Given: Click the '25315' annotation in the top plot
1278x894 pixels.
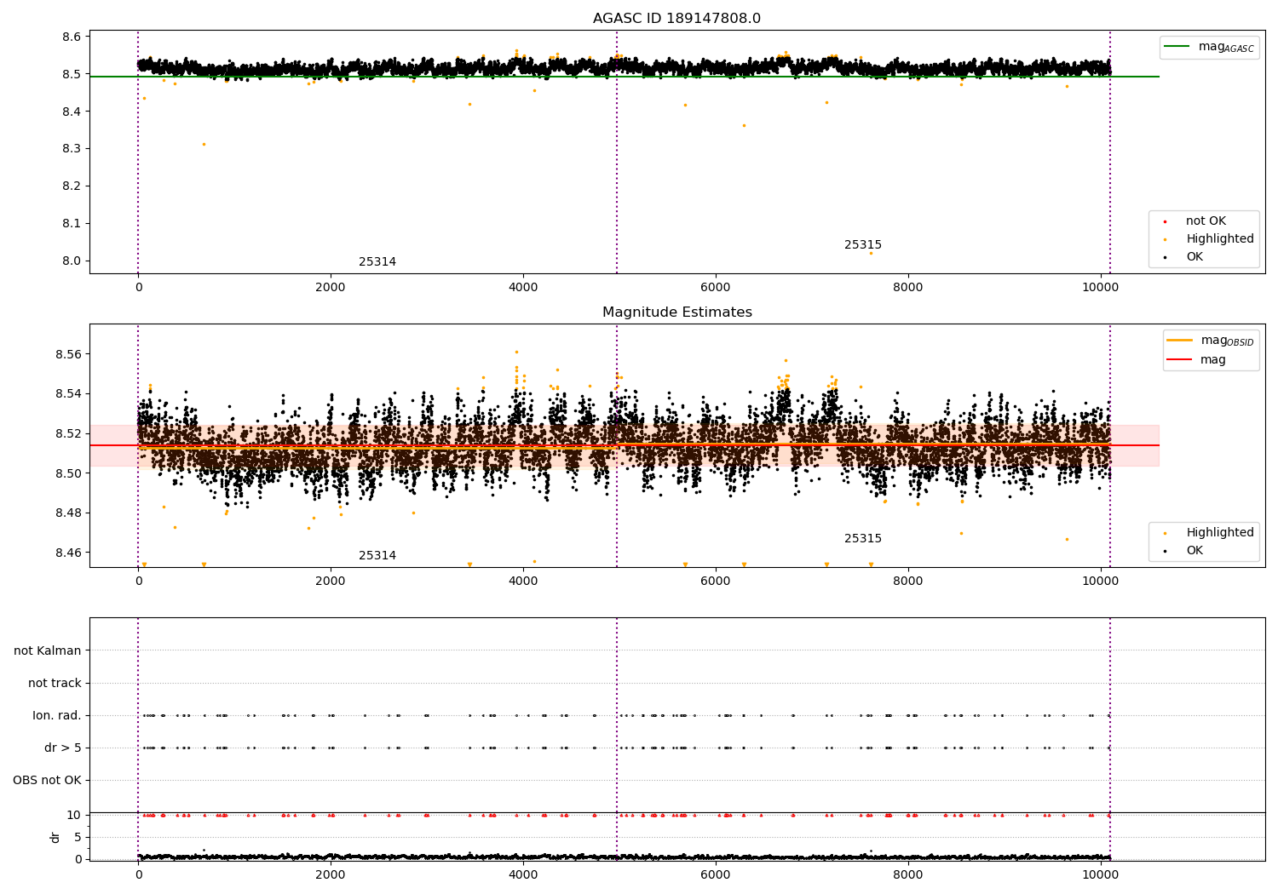Looking at the screenshot, I should (x=863, y=245).
